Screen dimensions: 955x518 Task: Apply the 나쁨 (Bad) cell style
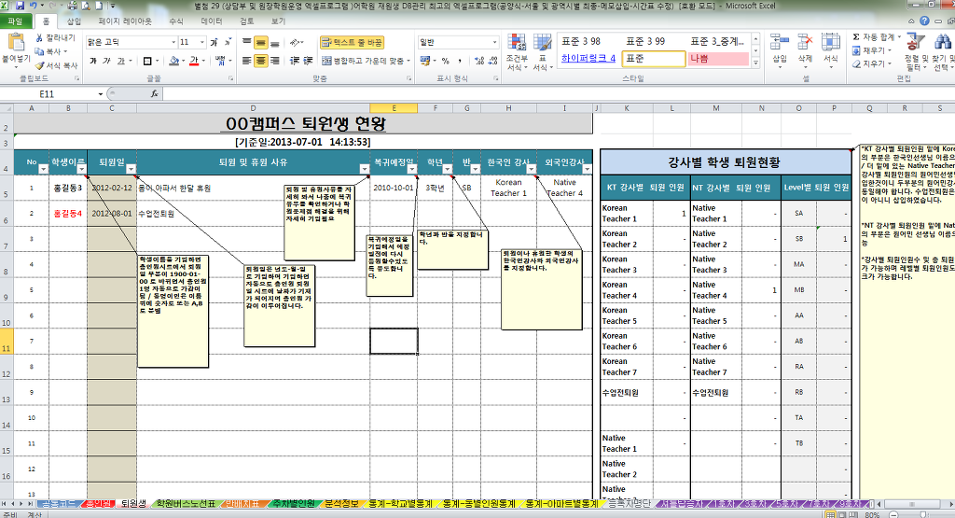pyautogui.click(x=718, y=59)
